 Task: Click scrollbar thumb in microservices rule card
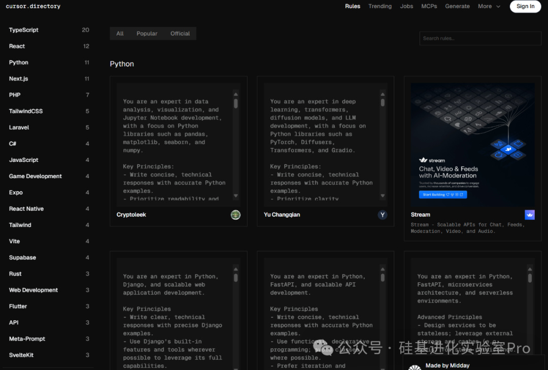pyautogui.click(x=530, y=278)
